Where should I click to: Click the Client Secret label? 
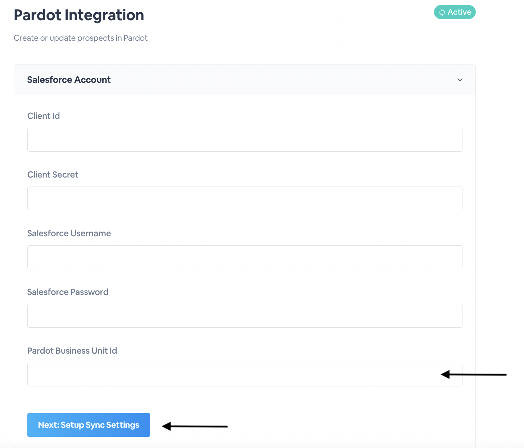pos(53,175)
